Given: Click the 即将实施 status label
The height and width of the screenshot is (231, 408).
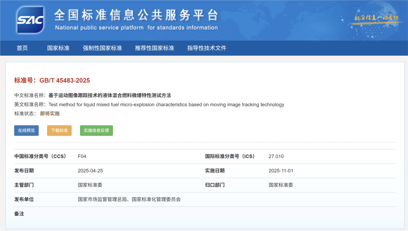Looking at the screenshot, I should click(x=50, y=114).
